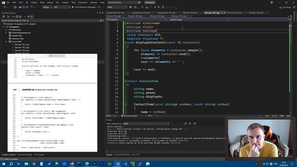Screen dimensions: 297x167
Task: Open the x64 platform dropdown
Action: coord(62,7)
